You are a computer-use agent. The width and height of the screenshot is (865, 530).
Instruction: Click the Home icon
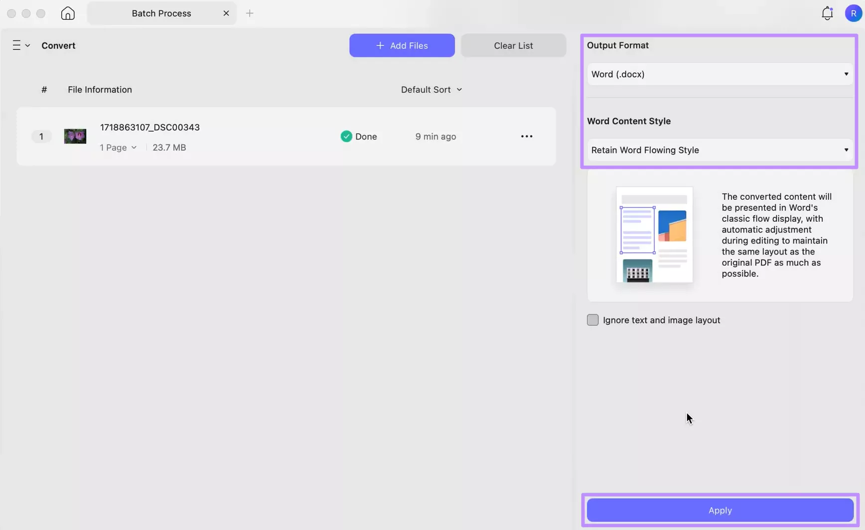point(67,13)
